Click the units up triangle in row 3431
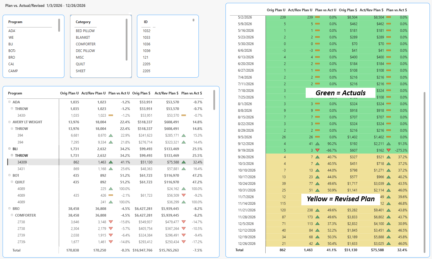 111,169
